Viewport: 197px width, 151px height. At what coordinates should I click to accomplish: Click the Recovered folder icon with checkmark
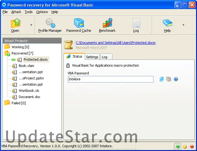[x=7, y=53]
